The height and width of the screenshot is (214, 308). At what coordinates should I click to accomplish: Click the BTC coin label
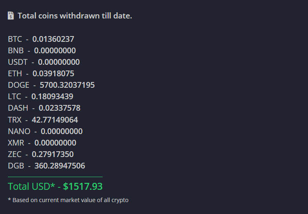[15, 39]
